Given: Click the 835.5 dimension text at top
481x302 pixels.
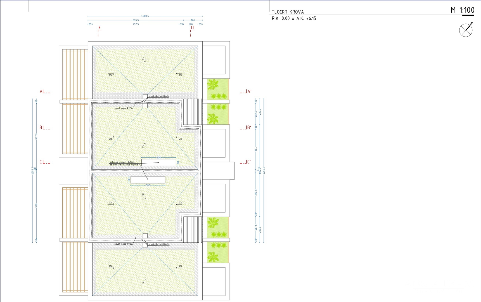Looking at the screenshot, I should click(x=136, y=20).
